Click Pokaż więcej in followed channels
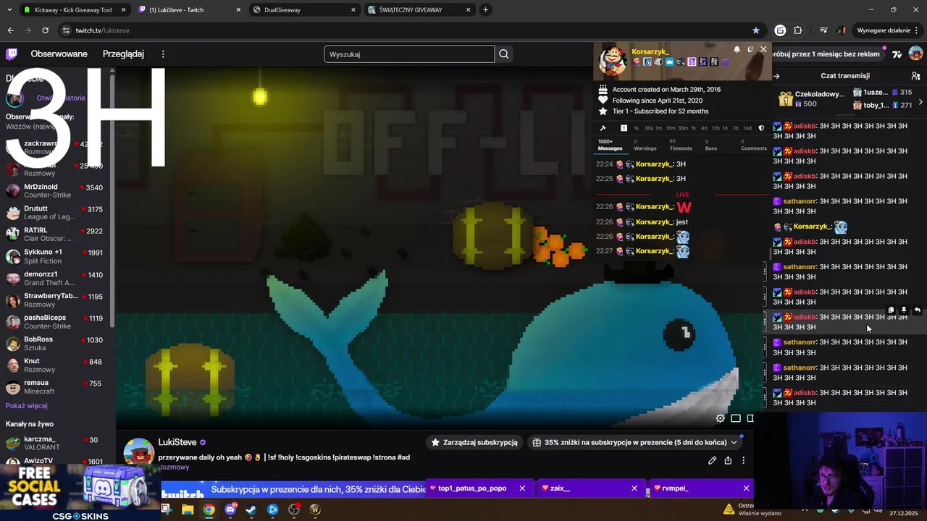 pyautogui.click(x=27, y=406)
